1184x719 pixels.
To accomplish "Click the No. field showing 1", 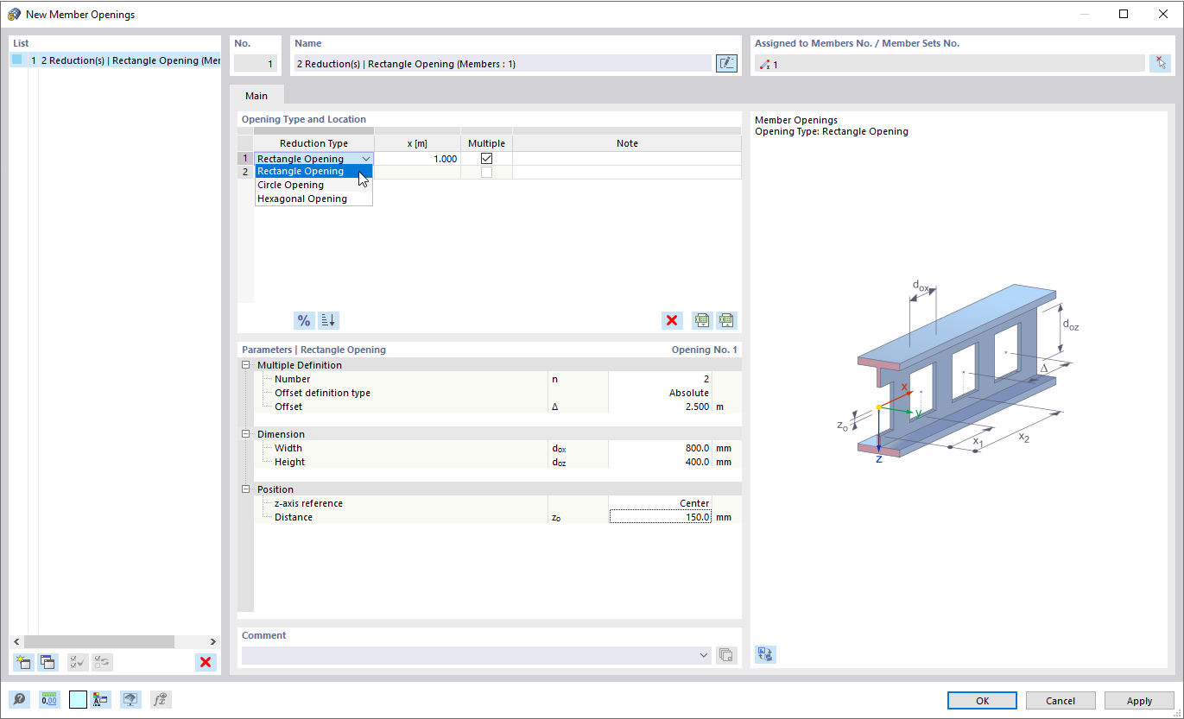I will pyautogui.click(x=256, y=63).
